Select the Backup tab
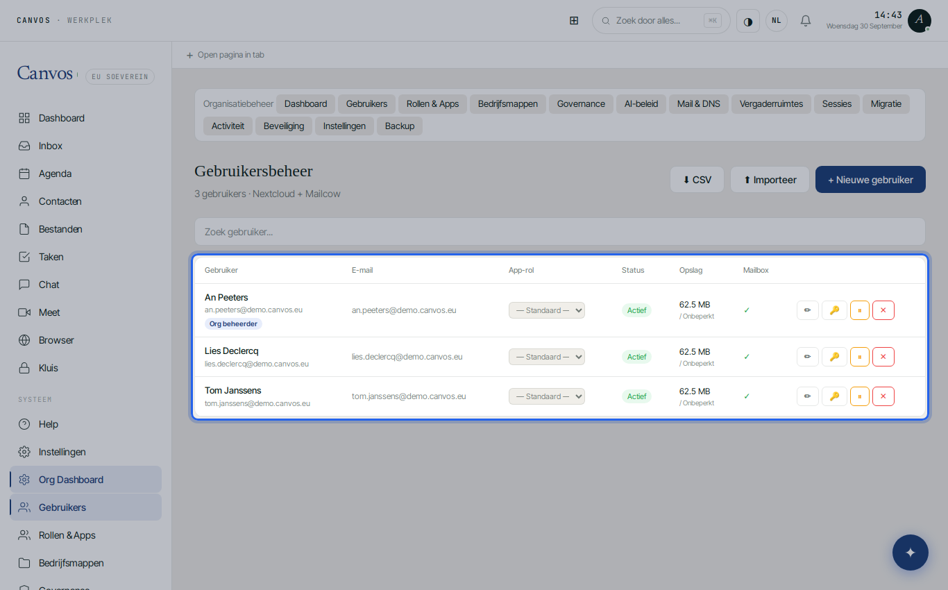 (400, 126)
